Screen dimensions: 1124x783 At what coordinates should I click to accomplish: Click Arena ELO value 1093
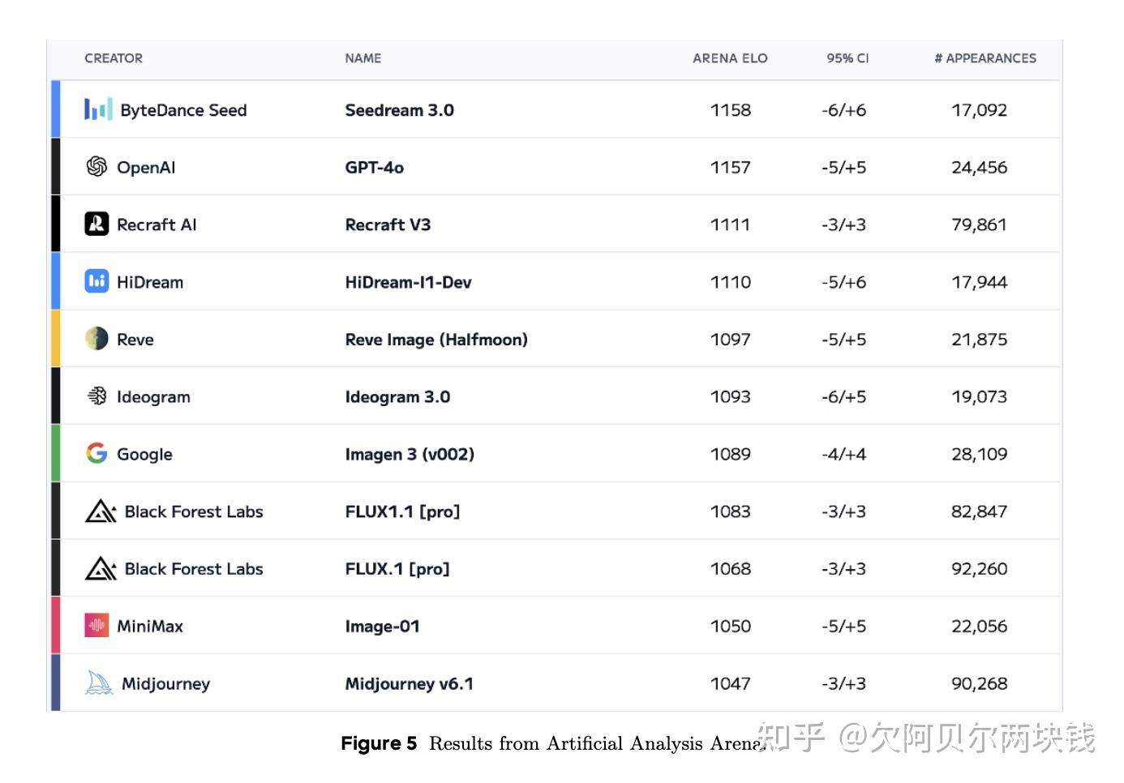(731, 397)
